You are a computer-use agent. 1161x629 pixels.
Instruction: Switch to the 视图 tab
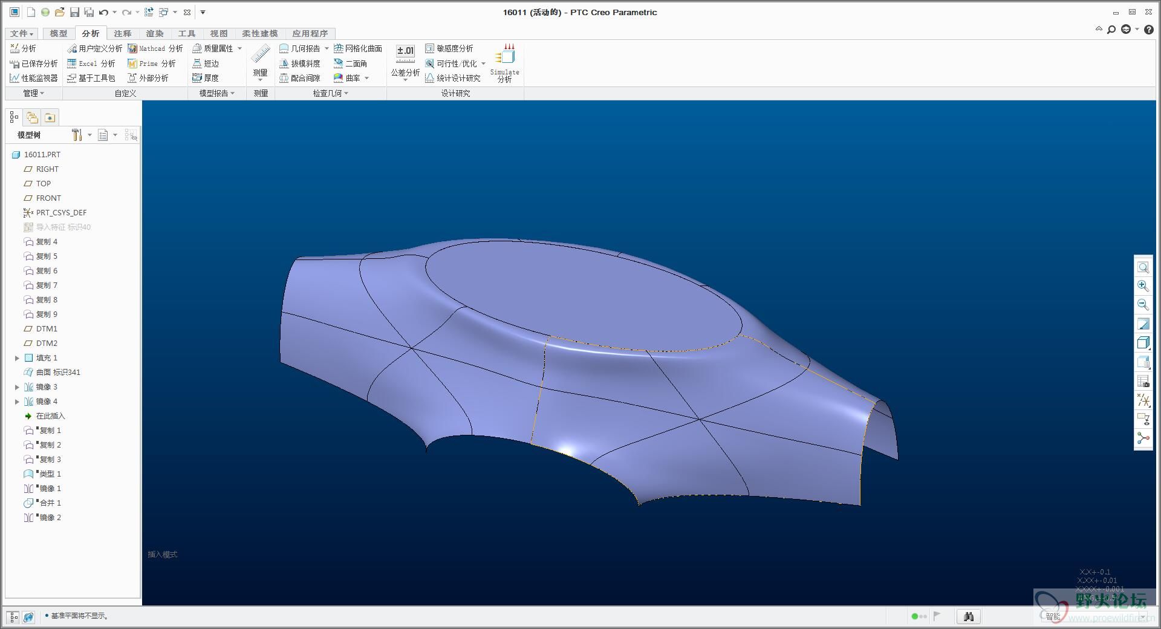(x=219, y=33)
